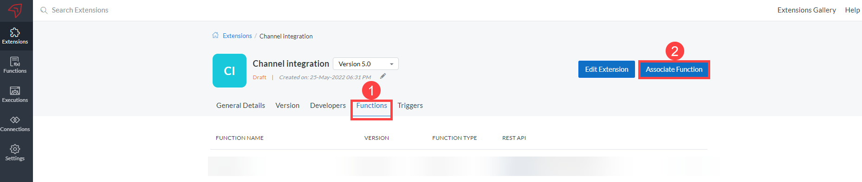The height and width of the screenshot is (182, 862).
Task: Select the Developers tab
Action: click(328, 106)
